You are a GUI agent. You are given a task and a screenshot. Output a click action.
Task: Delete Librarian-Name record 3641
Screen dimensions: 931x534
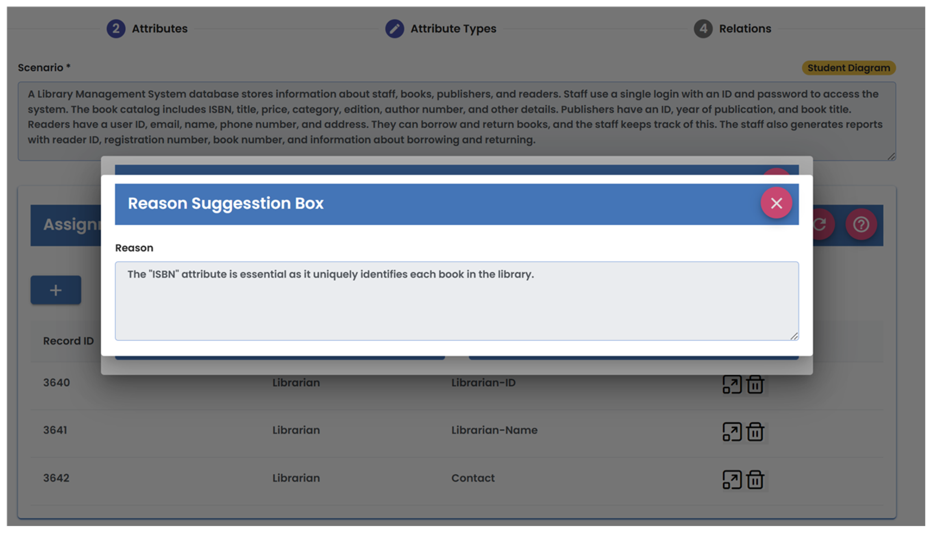[755, 432]
